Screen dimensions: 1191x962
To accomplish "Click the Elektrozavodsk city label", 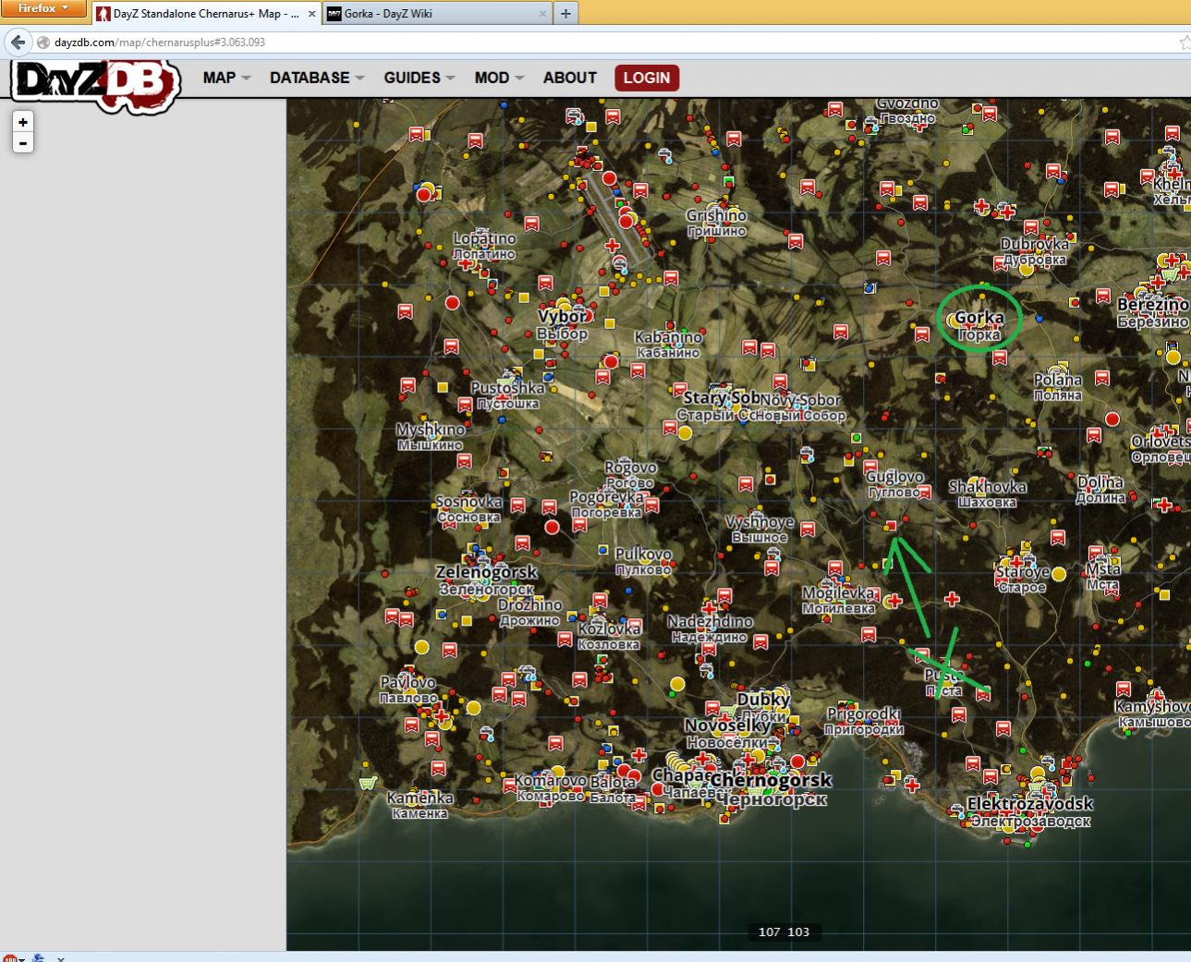I will [1030, 811].
